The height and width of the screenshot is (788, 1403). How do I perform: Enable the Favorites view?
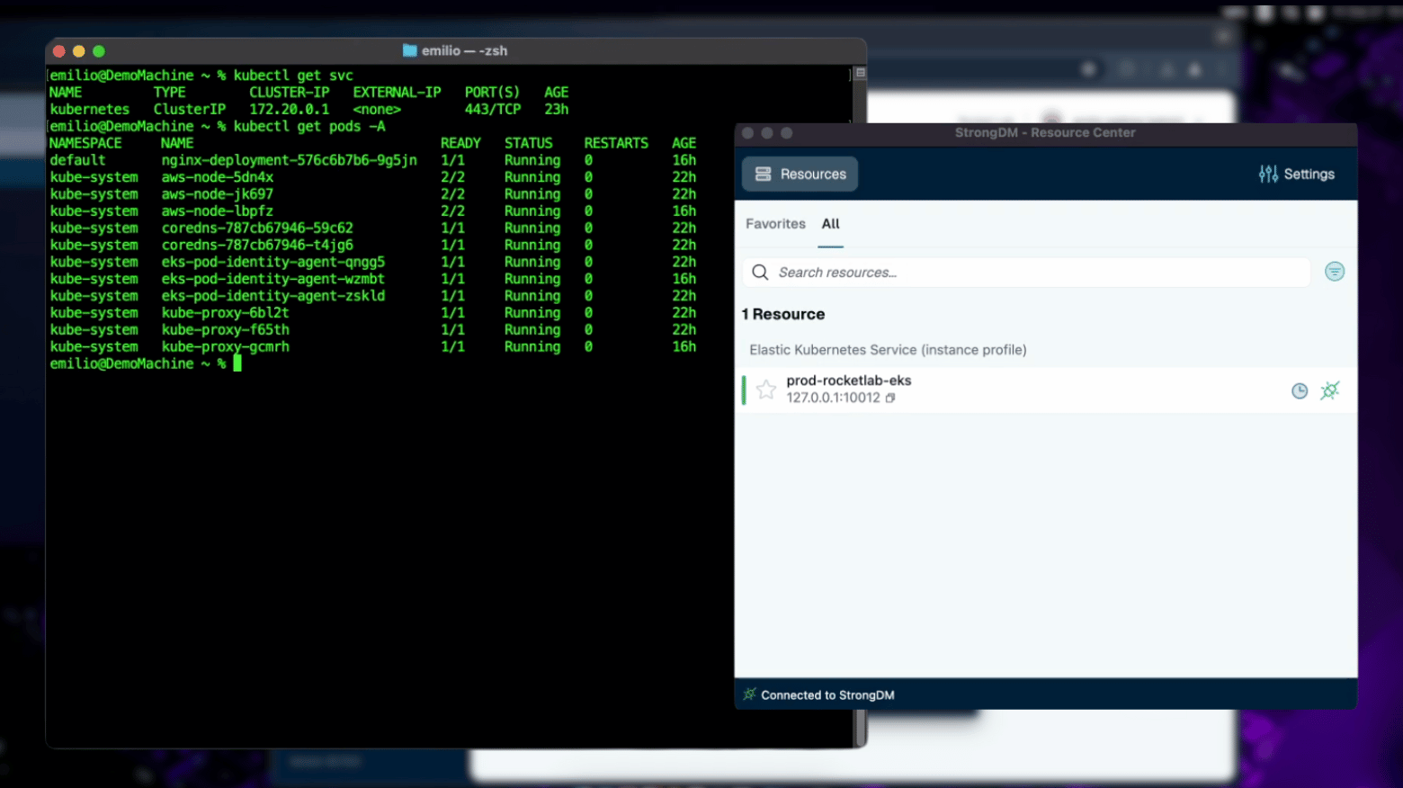pyautogui.click(x=774, y=224)
